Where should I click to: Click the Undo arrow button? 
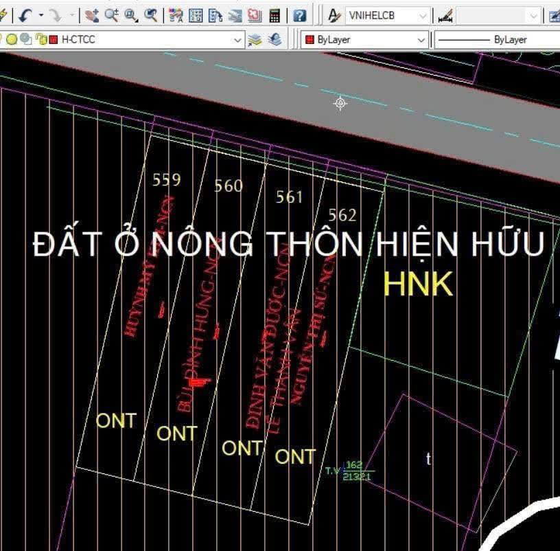(25, 14)
